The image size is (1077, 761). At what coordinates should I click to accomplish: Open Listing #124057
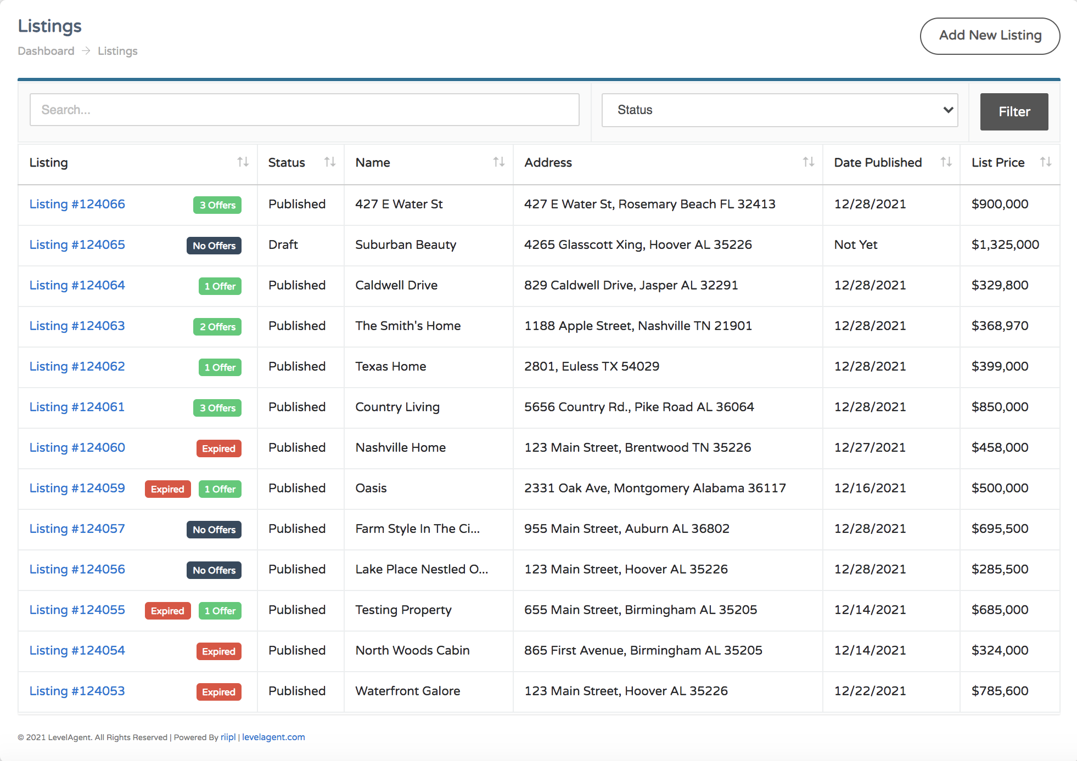pos(77,529)
